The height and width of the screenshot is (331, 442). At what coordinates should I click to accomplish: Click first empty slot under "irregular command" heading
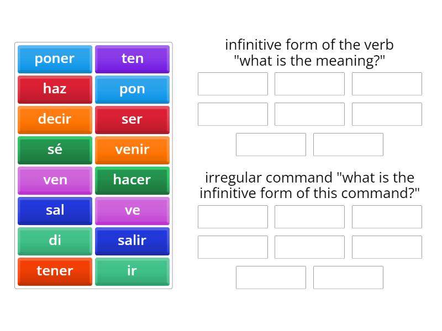coord(233,217)
